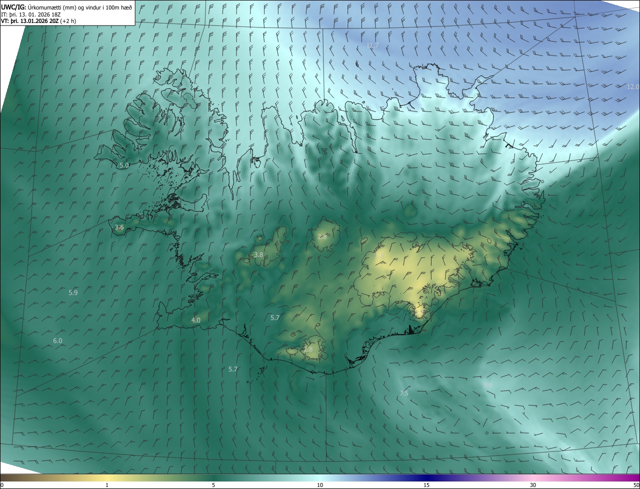Click the 6.0 value label in the southwest sea
The image size is (640, 489).
click(57, 340)
